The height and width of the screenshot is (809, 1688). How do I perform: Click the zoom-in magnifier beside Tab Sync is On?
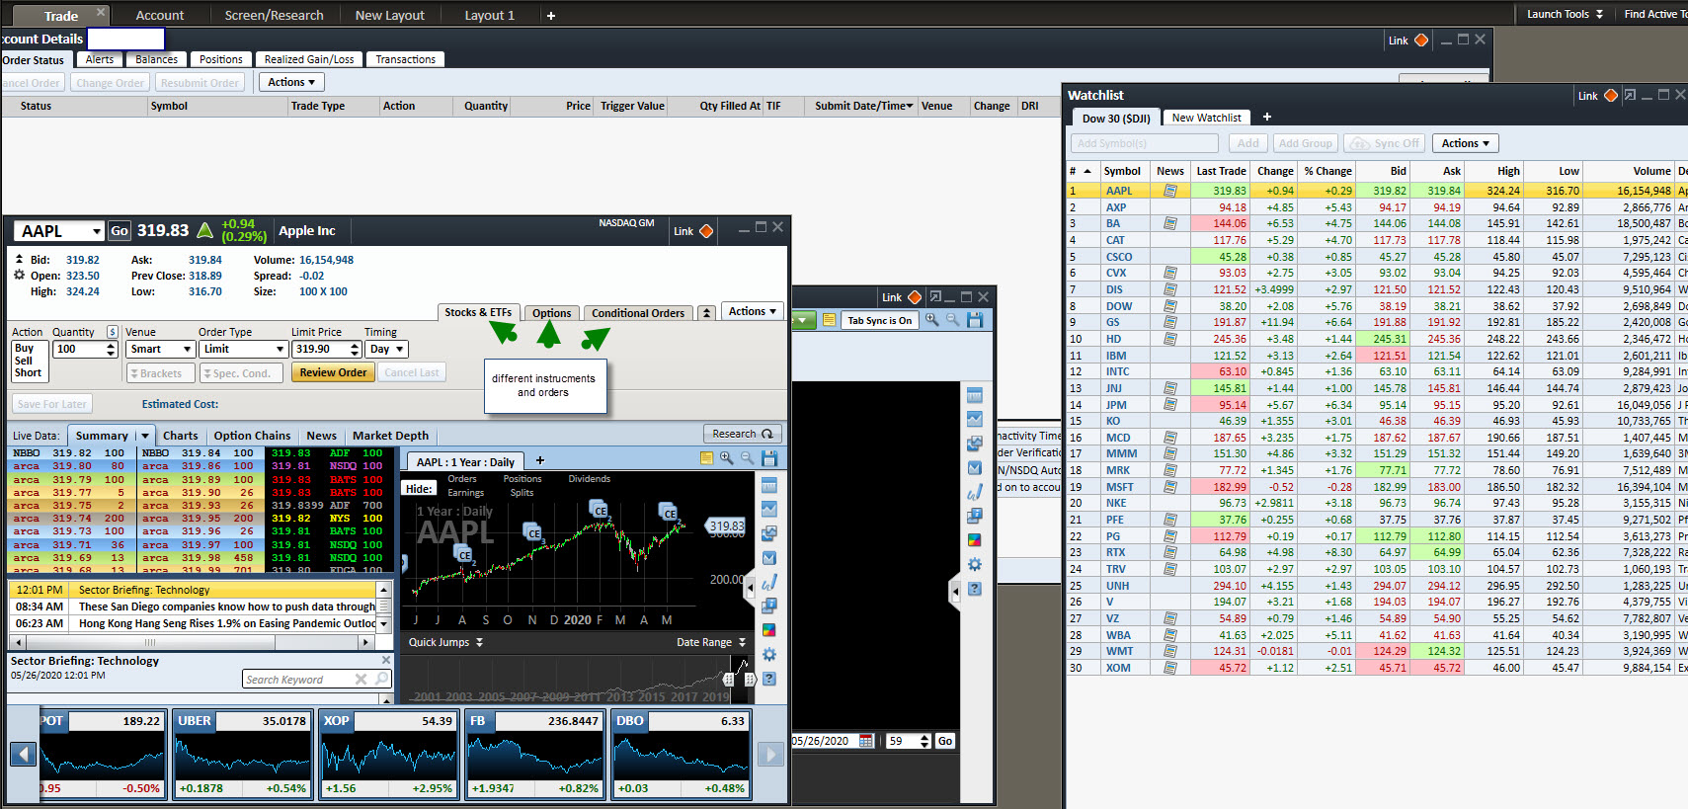[x=931, y=320]
